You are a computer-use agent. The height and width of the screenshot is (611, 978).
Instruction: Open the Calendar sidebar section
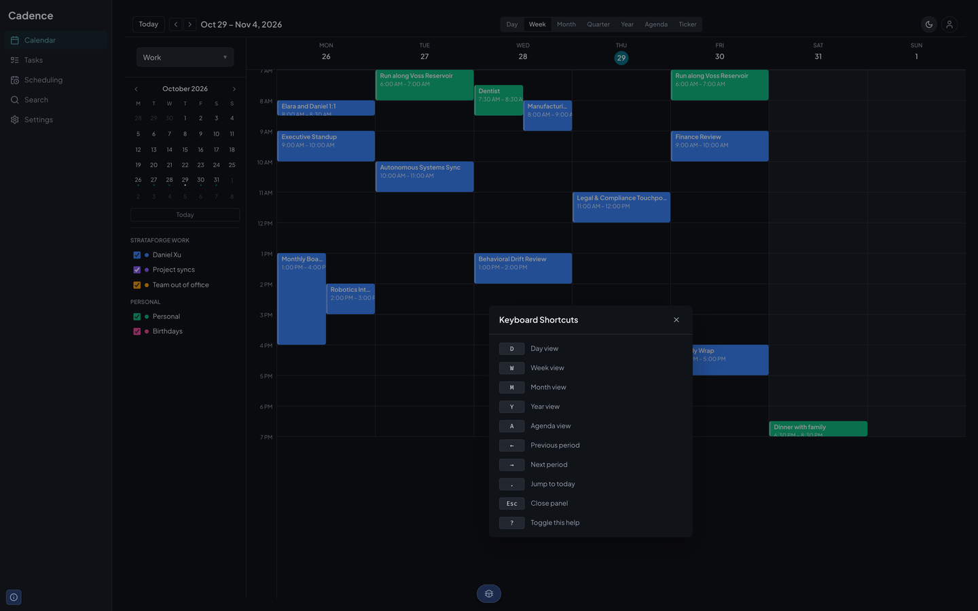tap(56, 40)
